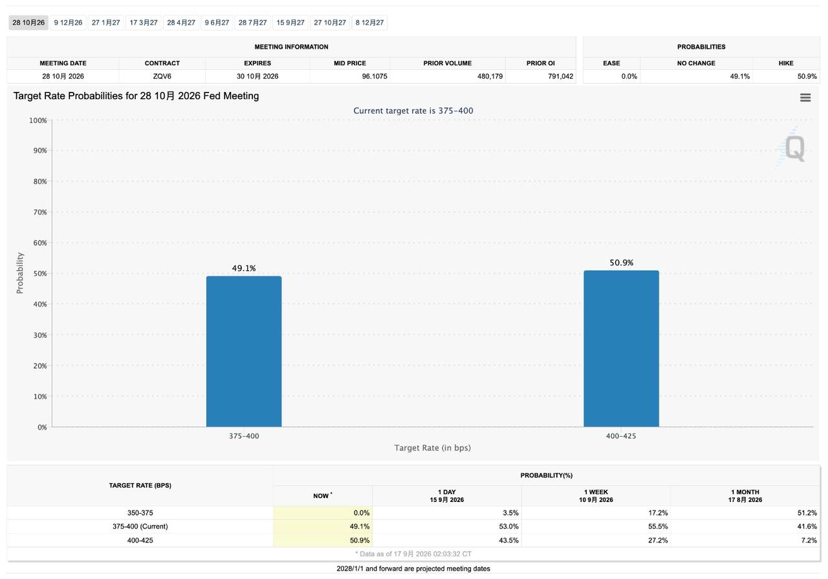Screen dimensions: 828x579
Task: Click the 375-400 (Current) row label
Action: pyautogui.click(x=140, y=527)
